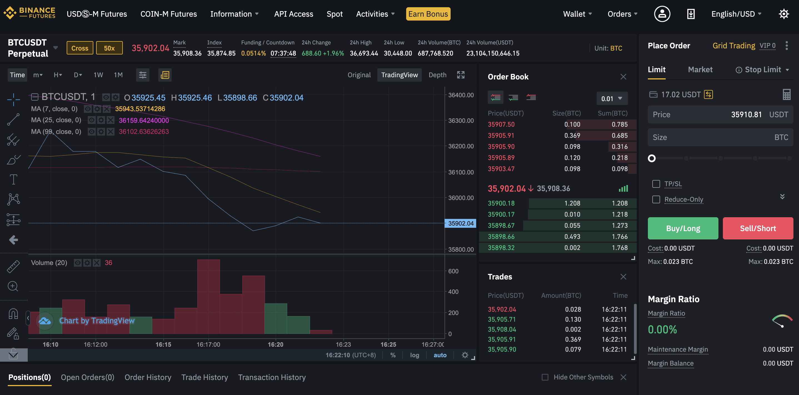Screen dimensions: 799x395
Task: Enable the TP/SL checkbox
Action: pyautogui.click(x=656, y=184)
